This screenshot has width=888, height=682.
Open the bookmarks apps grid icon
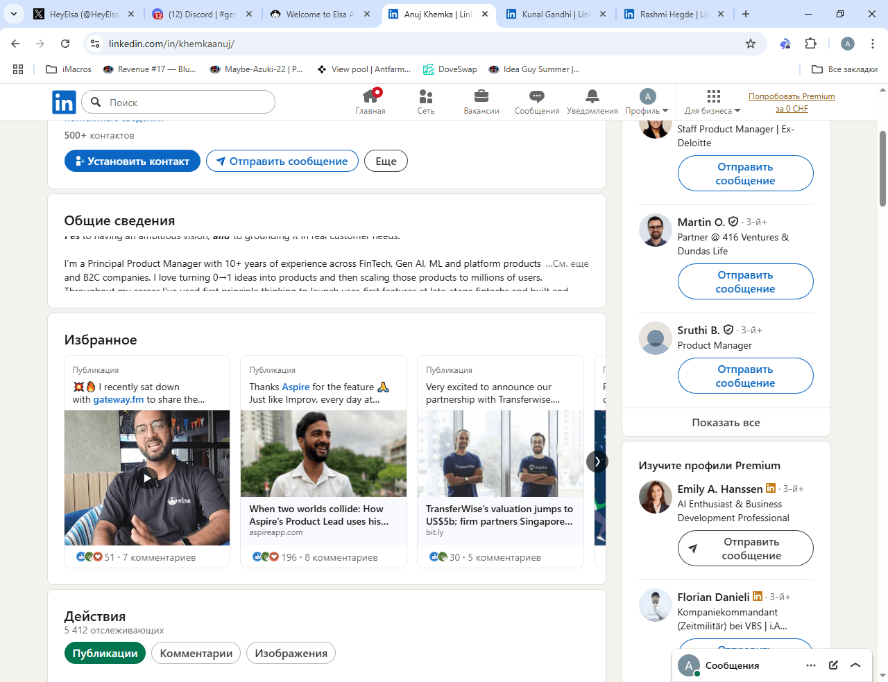click(18, 69)
